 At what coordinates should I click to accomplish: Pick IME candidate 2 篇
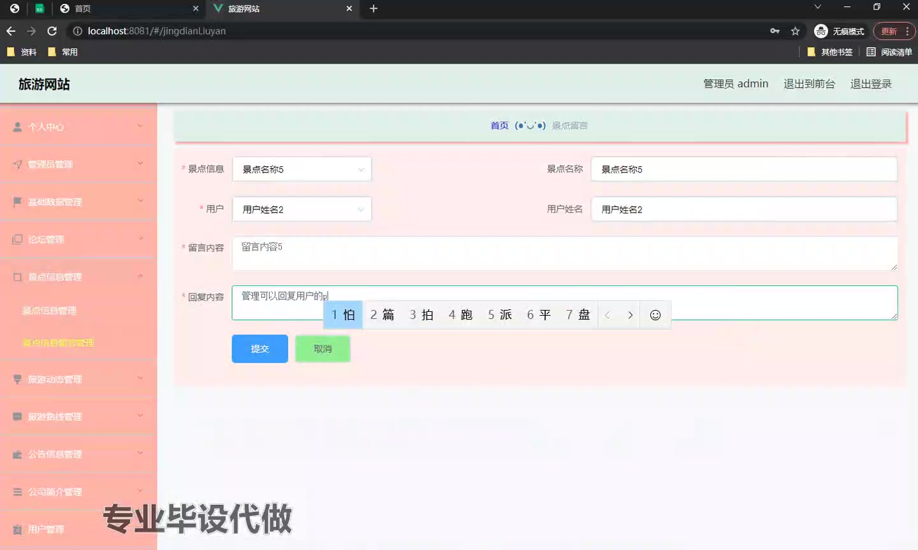(x=382, y=315)
